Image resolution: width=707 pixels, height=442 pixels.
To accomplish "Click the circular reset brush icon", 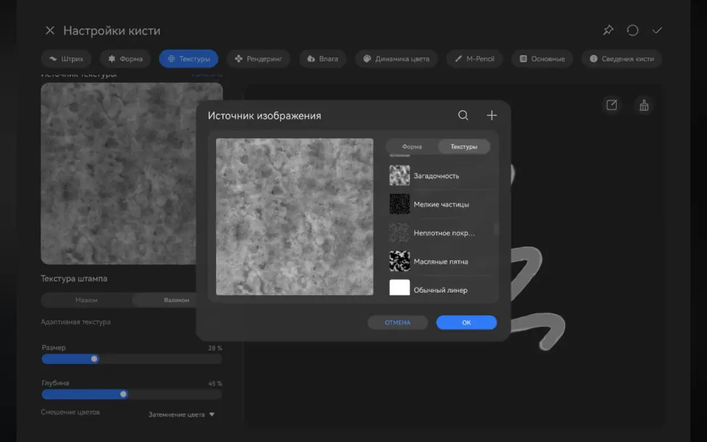I will tap(632, 30).
